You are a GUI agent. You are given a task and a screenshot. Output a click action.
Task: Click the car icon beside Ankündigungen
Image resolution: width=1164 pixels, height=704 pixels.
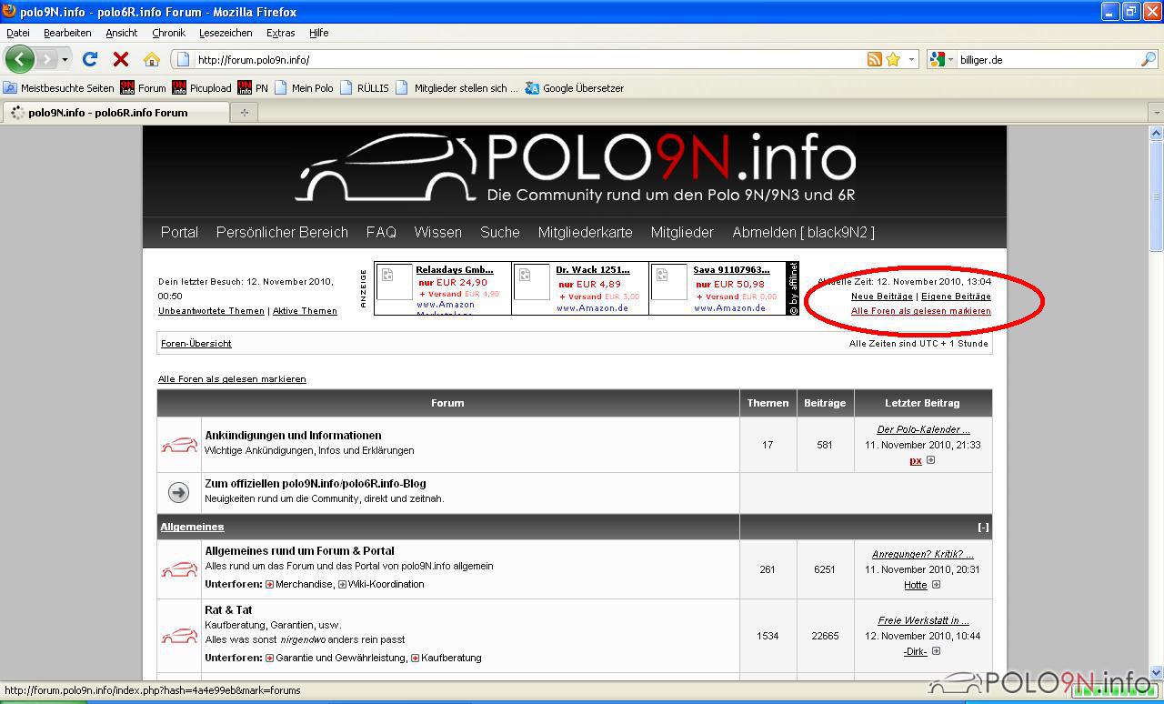pos(179,445)
